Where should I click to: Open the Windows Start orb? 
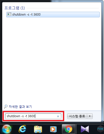(x=7, y=129)
